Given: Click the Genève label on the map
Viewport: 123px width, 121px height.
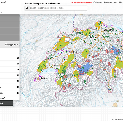Looking at the screenshot, I should tap(44, 78).
